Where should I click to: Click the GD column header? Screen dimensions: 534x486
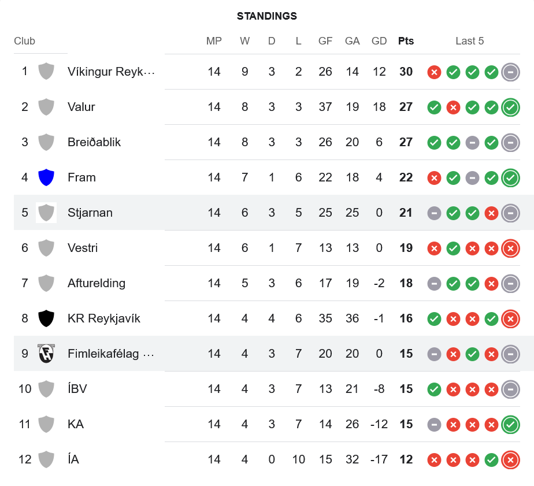click(379, 41)
